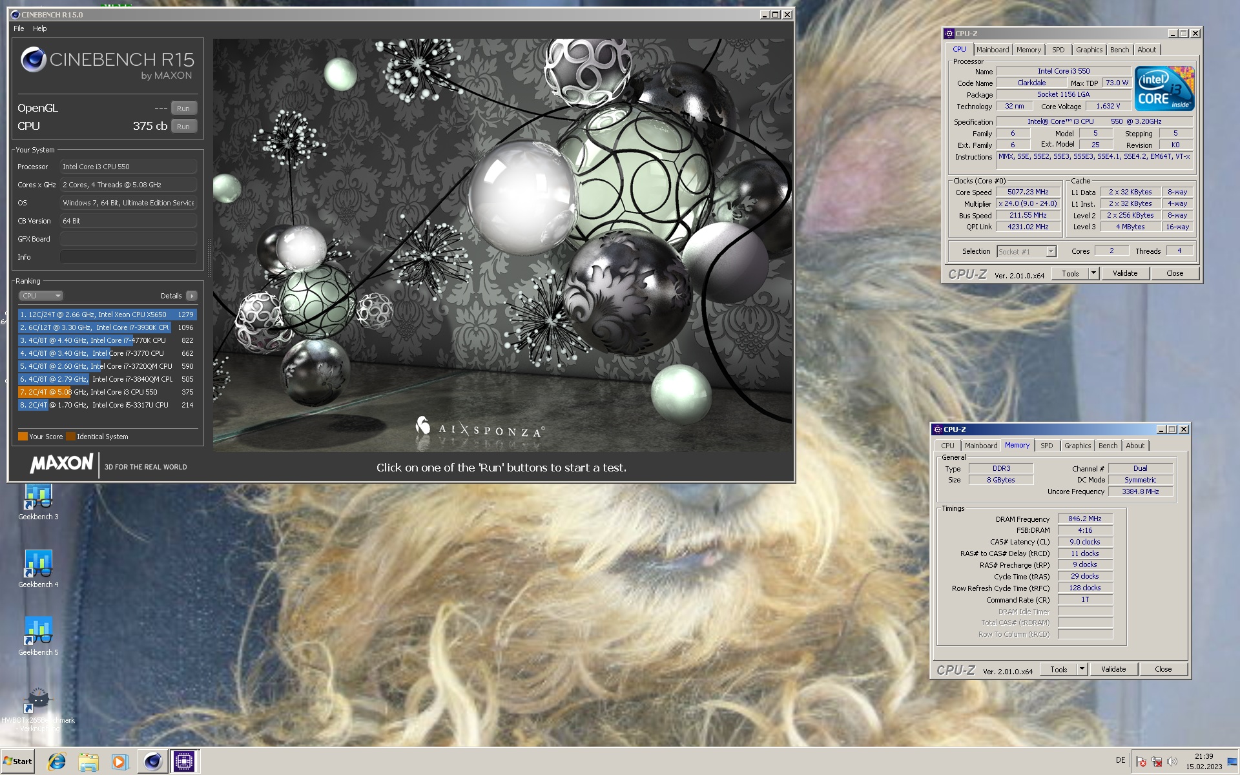1240x775 pixels.
Task: Open Windows Media Player from taskbar
Action: coord(119,761)
